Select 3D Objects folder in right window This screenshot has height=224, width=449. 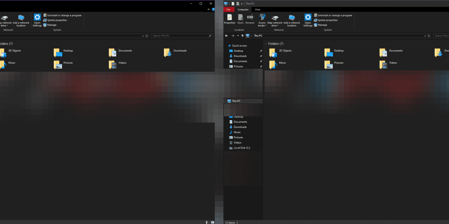coord(281,52)
